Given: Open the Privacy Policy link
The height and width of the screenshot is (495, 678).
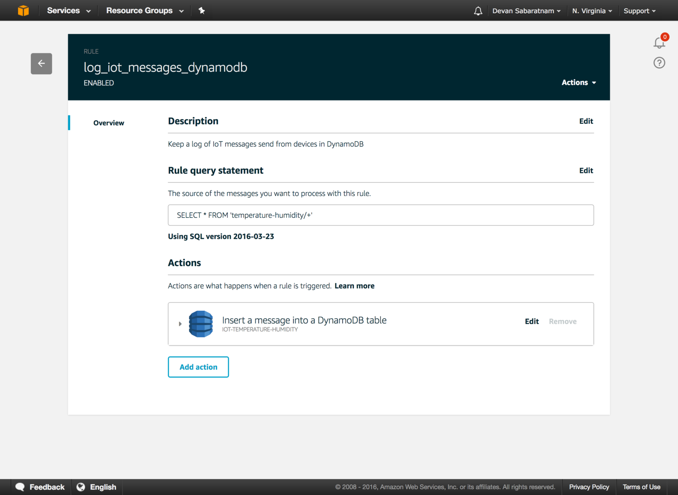Looking at the screenshot, I should coord(589,487).
